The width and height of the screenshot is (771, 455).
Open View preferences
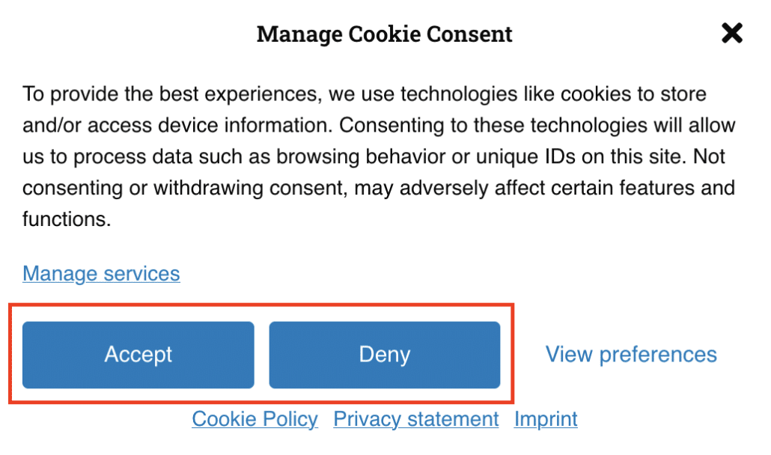(x=631, y=354)
